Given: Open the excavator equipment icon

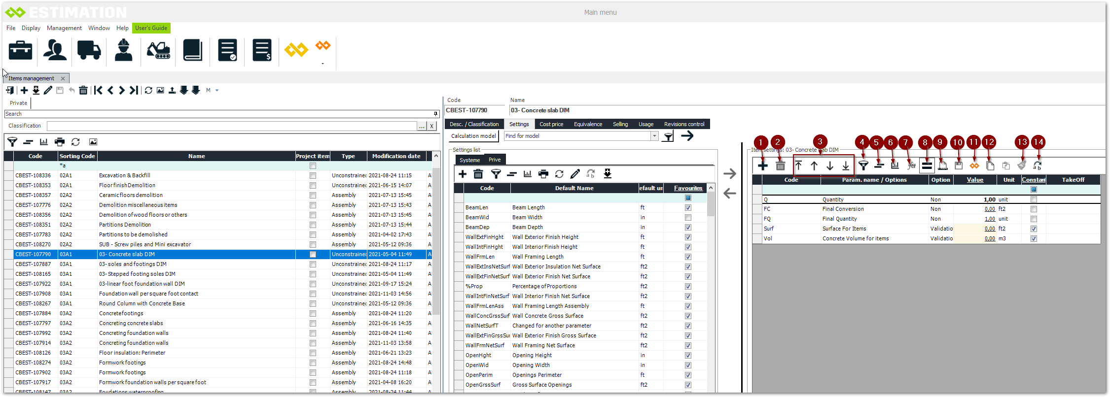Looking at the screenshot, I should (x=158, y=50).
